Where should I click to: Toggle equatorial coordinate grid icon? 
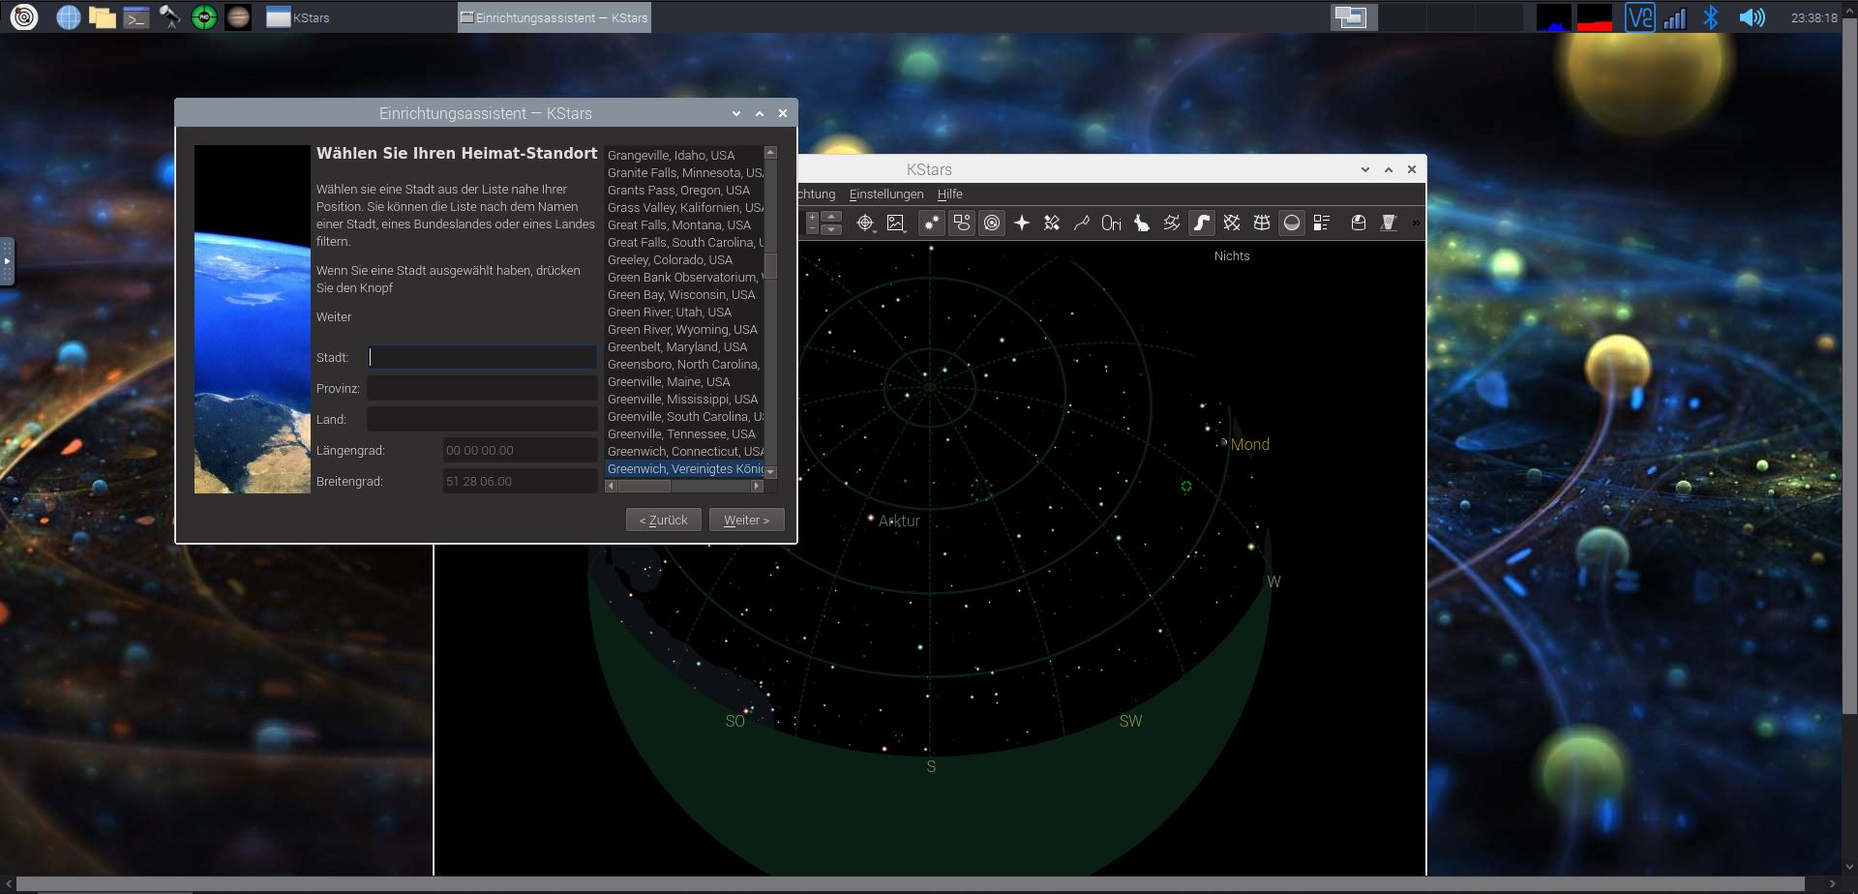(1232, 223)
